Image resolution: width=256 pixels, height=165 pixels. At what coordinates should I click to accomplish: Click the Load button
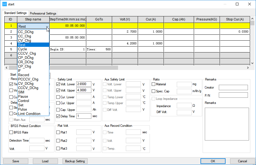pyautogui.click(x=45, y=161)
